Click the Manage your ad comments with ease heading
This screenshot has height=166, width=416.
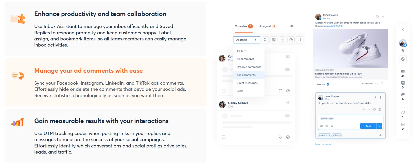click(x=89, y=71)
